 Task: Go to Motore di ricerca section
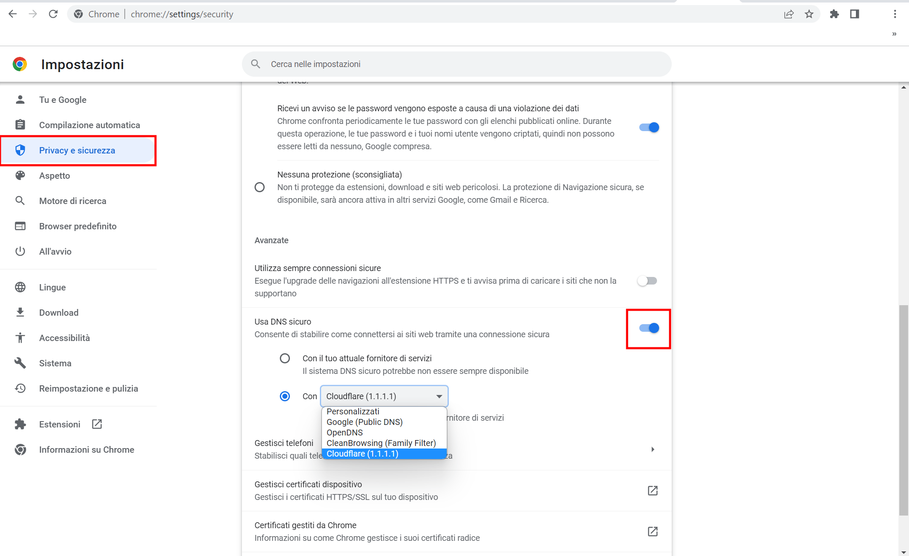pos(72,201)
